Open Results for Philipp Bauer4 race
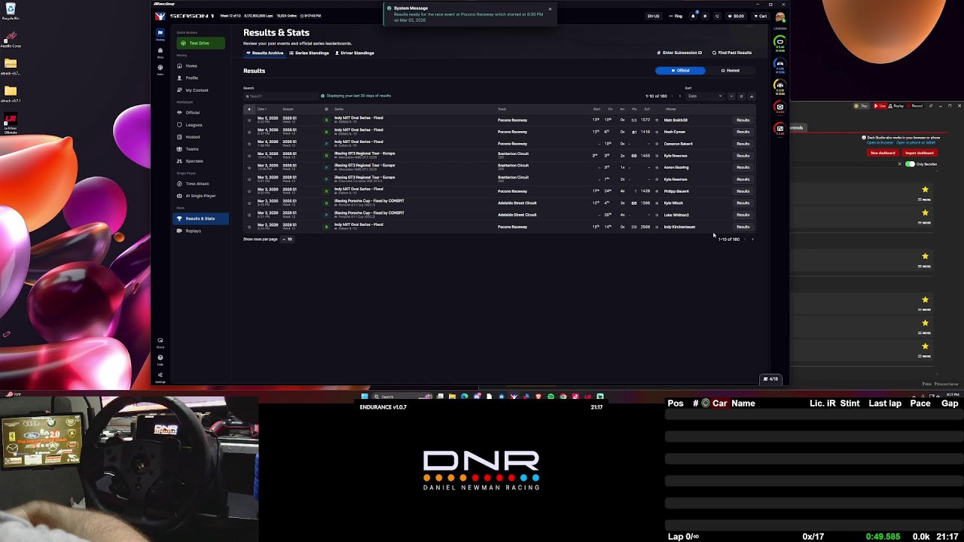Image resolution: width=964 pixels, height=542 pixels. point(743,191)
